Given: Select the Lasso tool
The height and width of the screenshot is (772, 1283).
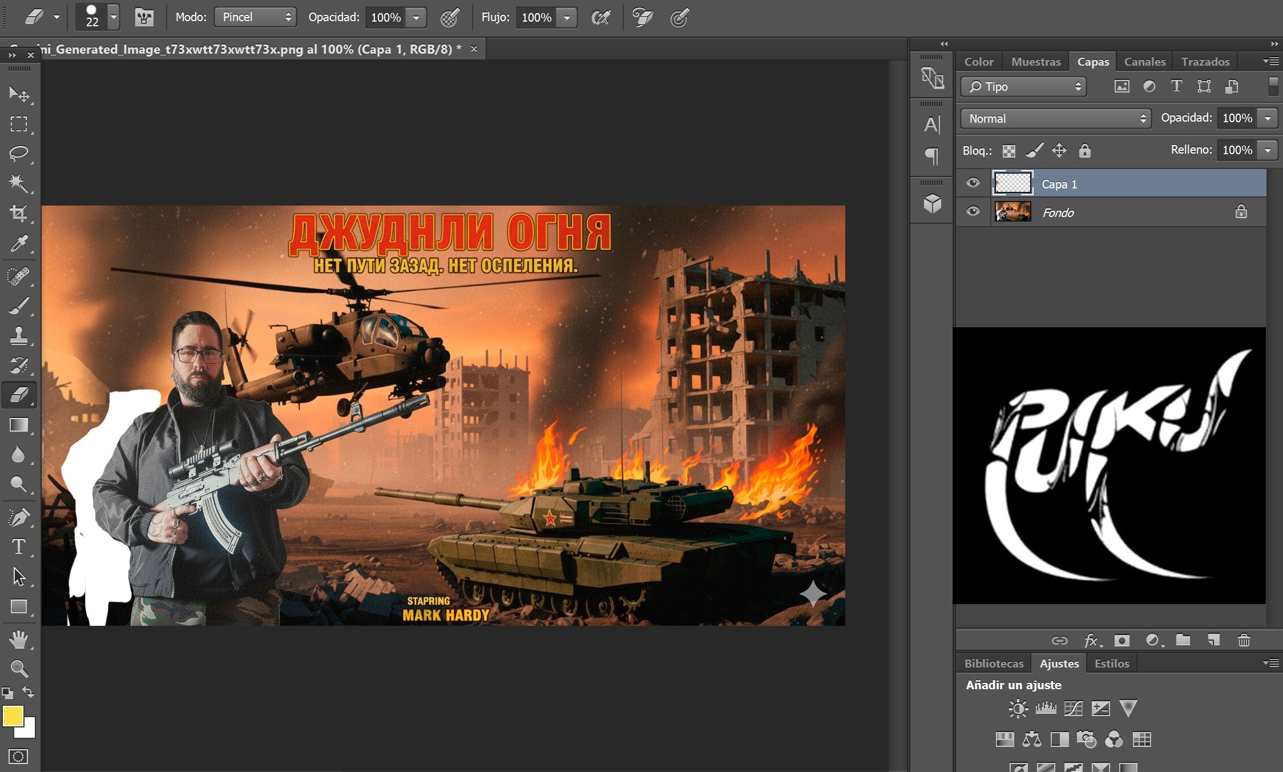Looking at the screenshot, I should pos(18,153).
